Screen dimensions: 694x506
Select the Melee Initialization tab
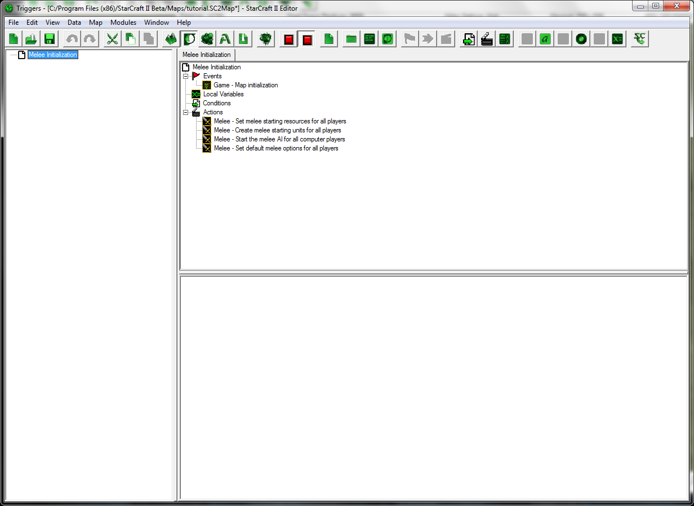pos(207,55)
